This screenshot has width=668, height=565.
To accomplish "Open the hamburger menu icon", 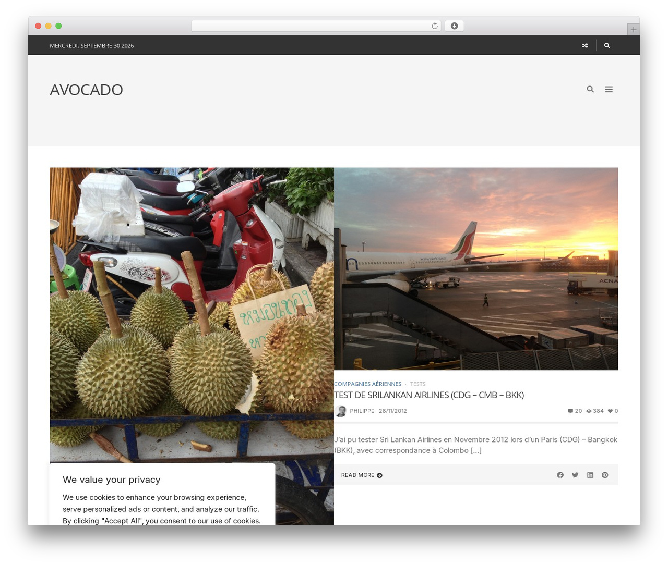I will 609,89.
